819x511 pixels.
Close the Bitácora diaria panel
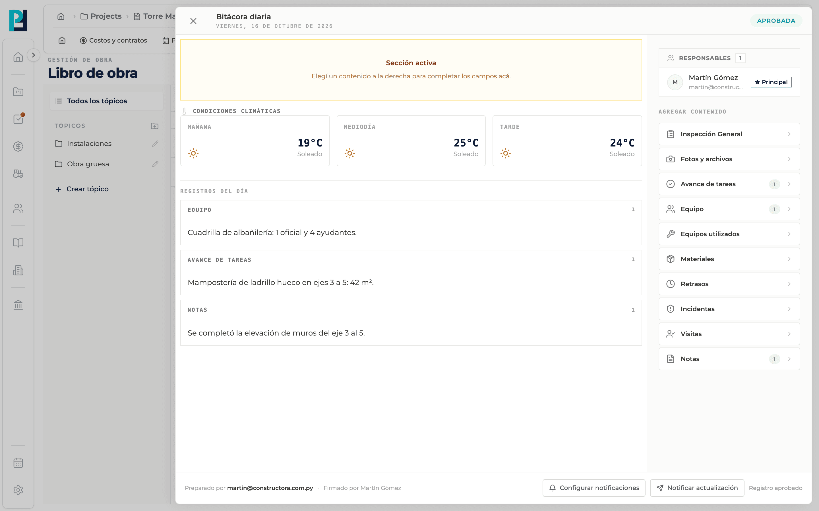(193, 21)
